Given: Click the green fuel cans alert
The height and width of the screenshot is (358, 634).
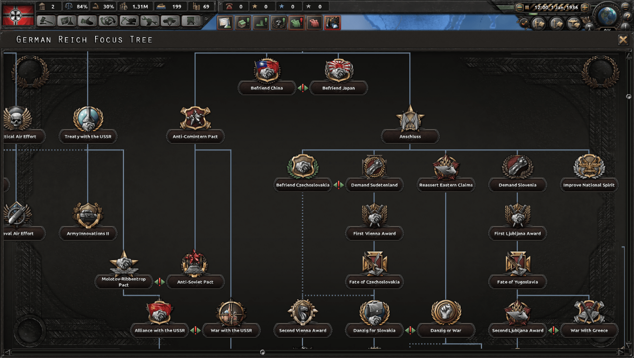Looking at the screenshot, I should tap(296, 22).
